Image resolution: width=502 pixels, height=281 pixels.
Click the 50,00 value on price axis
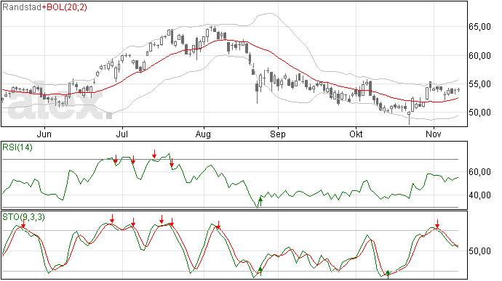click(x=479, y=113)
